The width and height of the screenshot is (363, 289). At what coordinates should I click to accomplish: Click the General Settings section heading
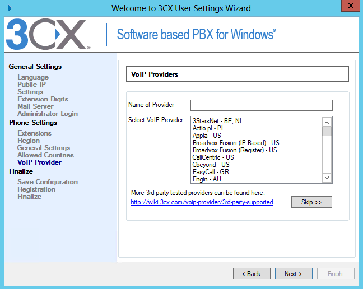pos(35,67)
